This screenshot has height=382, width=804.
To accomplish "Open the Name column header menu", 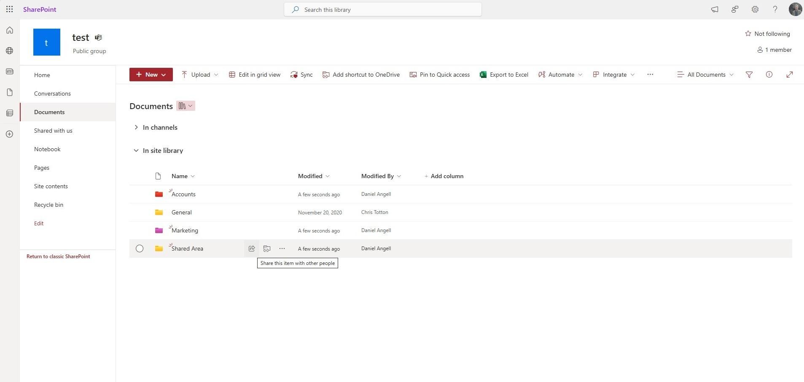I will 183,176.
